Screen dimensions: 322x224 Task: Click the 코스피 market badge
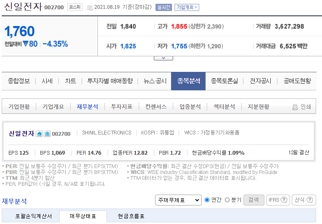pyautogui.click(x=75, y=7)
